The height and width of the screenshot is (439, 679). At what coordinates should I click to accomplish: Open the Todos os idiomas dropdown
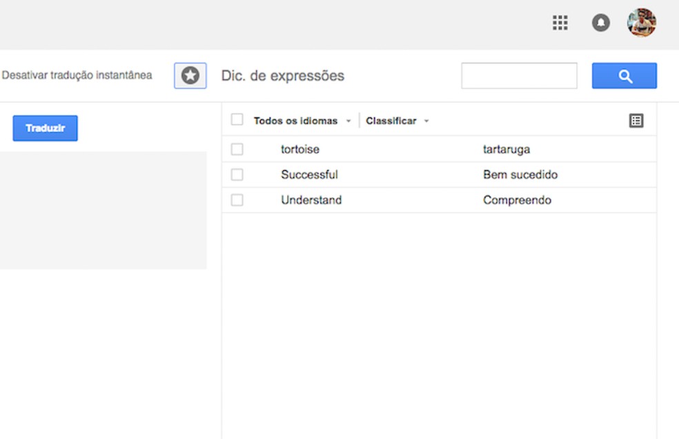click(295, 120)
